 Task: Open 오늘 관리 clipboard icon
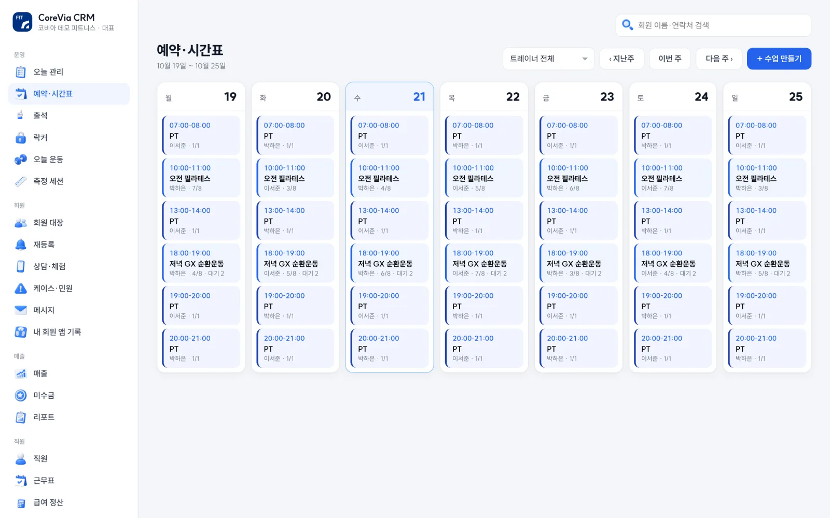(21, 72)
